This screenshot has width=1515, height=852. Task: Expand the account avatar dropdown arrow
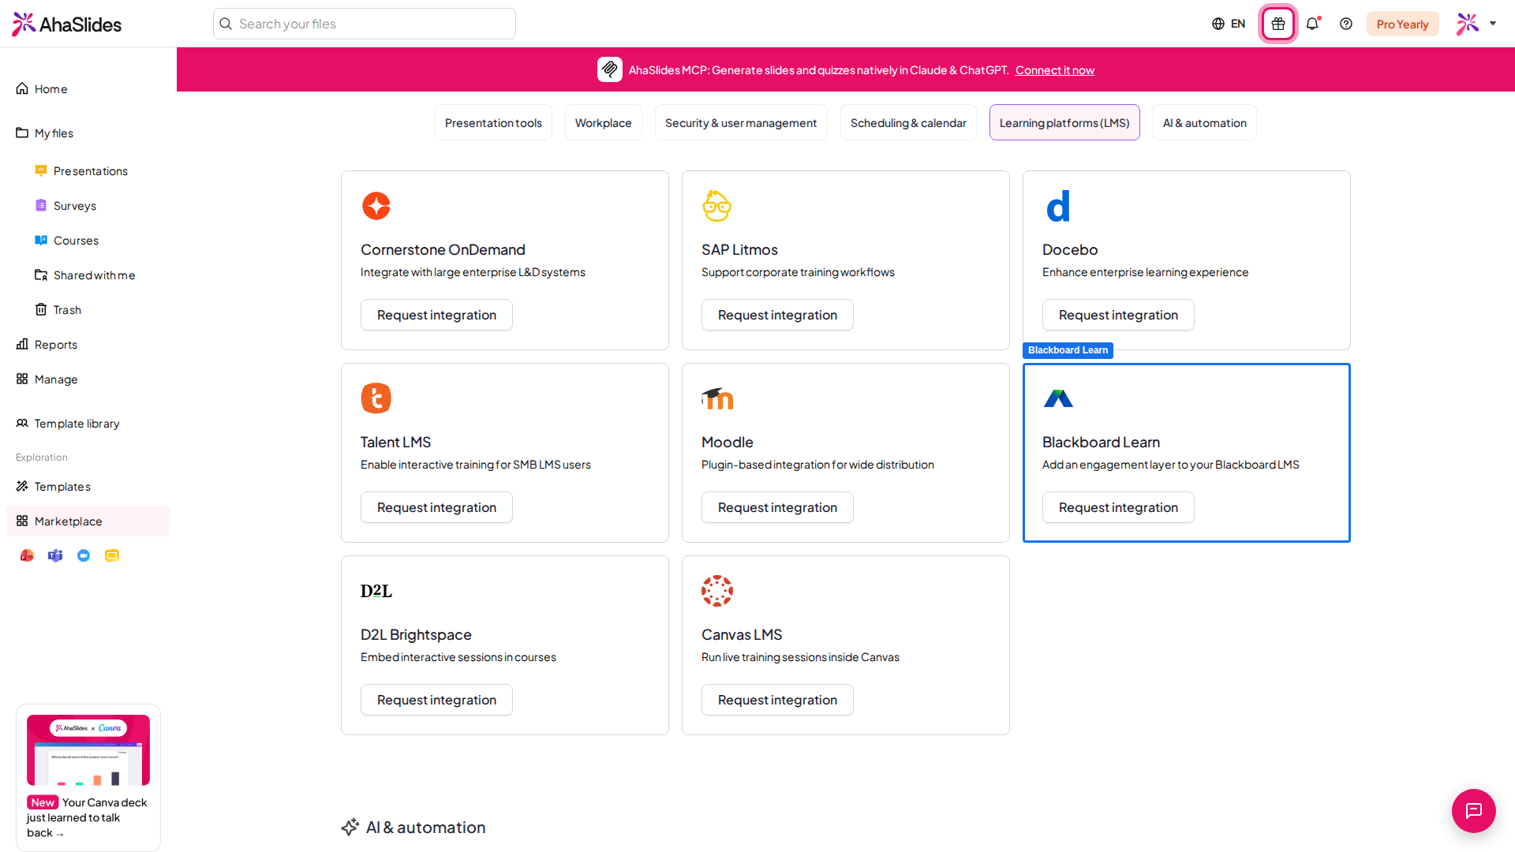click(1493, 24)
